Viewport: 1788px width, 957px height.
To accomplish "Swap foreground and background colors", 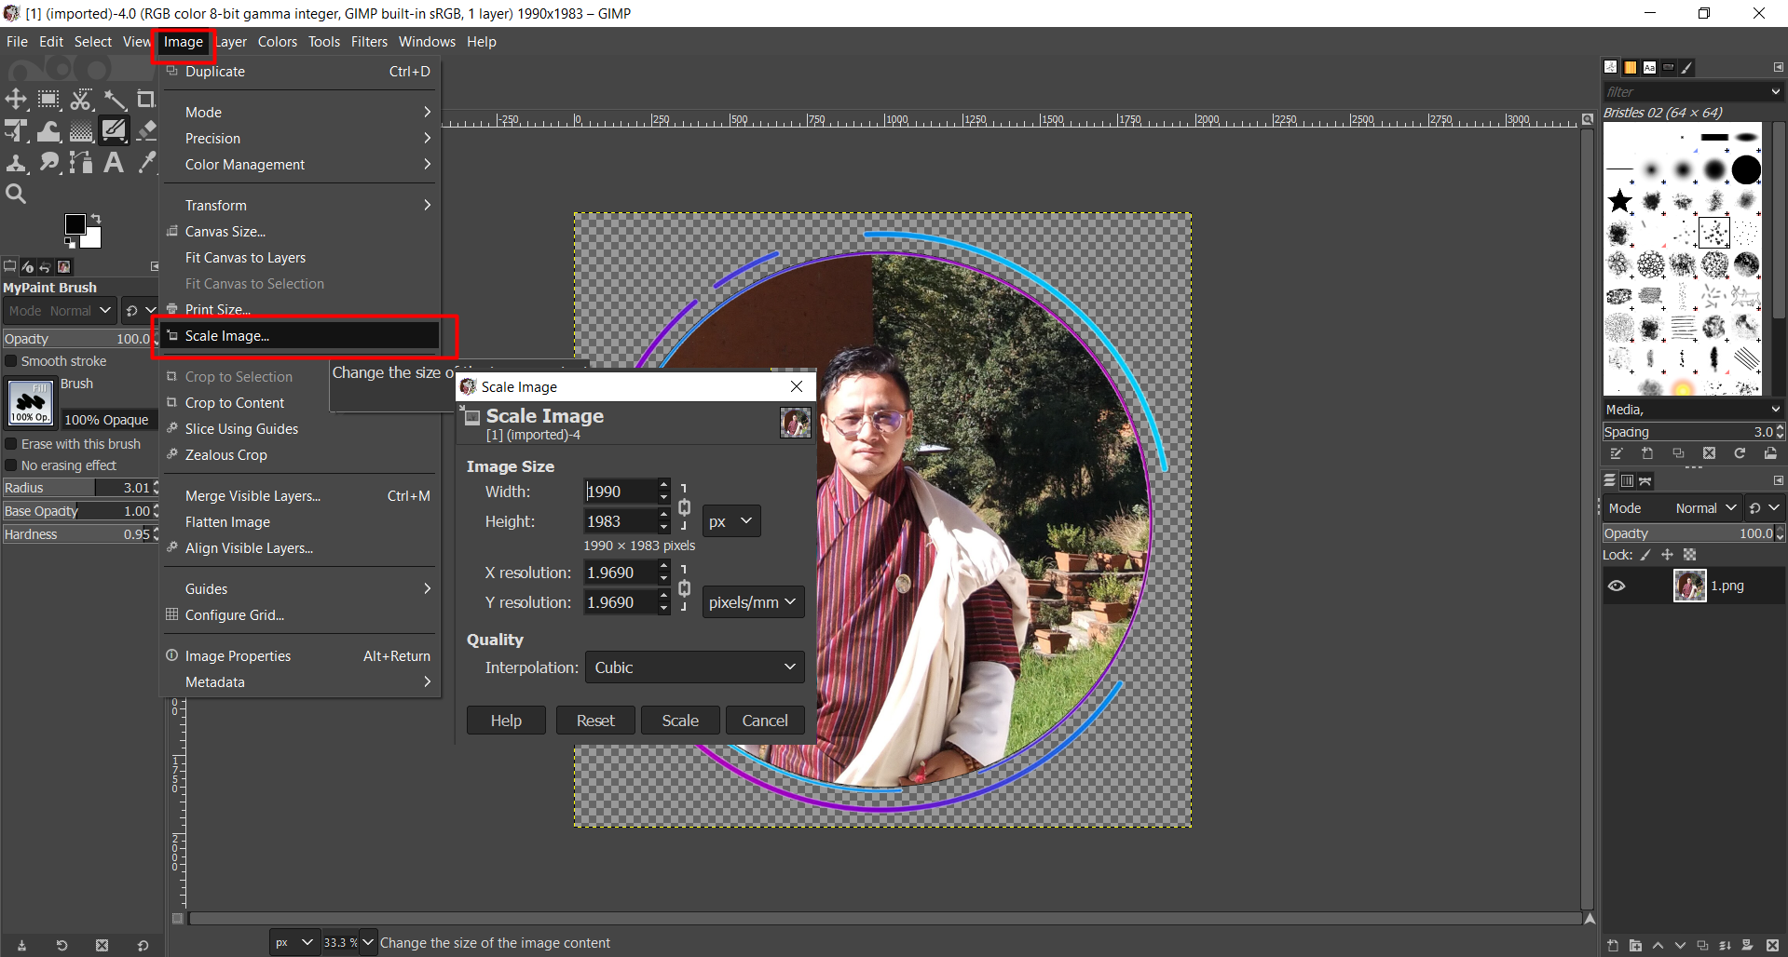I will (96, 219).
